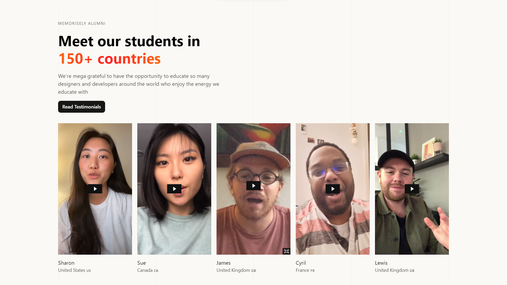The image size is (507, 285).
Task: Click Sharon's name below her video
Action: (66, 263)
